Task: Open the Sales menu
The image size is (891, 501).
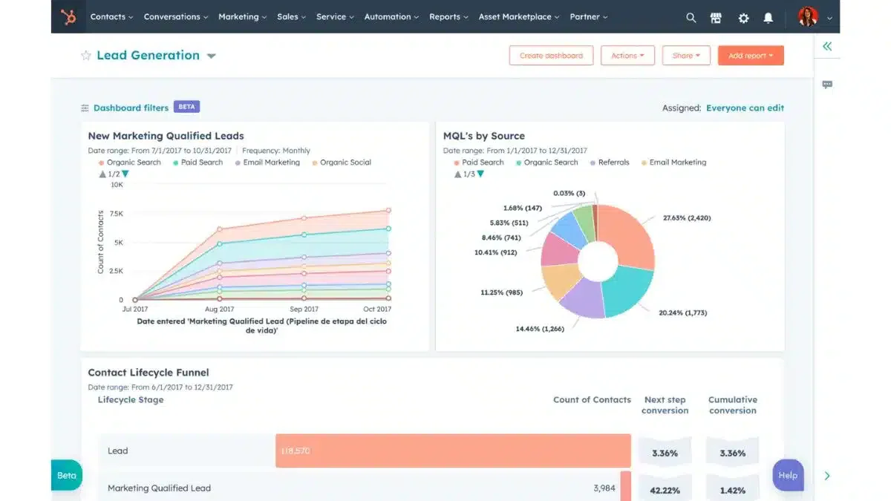Action: pos(292,16)
